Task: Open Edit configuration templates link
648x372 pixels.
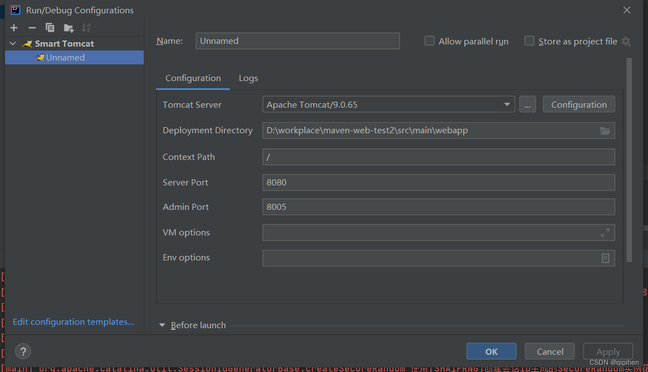Action: (73, 322)
